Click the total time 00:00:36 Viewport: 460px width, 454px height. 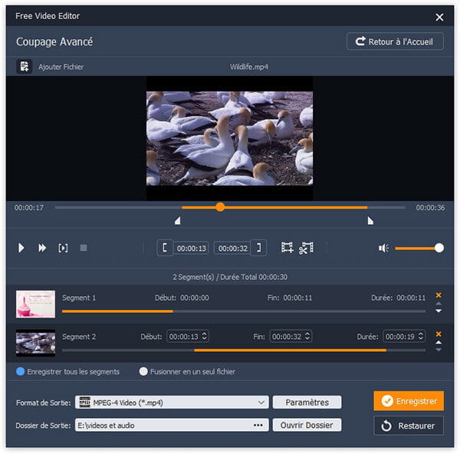pyautogui.click(x=430, y=208)
